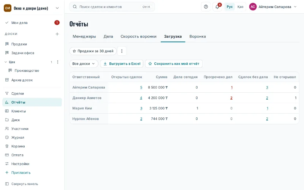Open Айгерим Сапарова account dropdown chevron
Viewport: 304px width, 190px height.
(295, 7)
